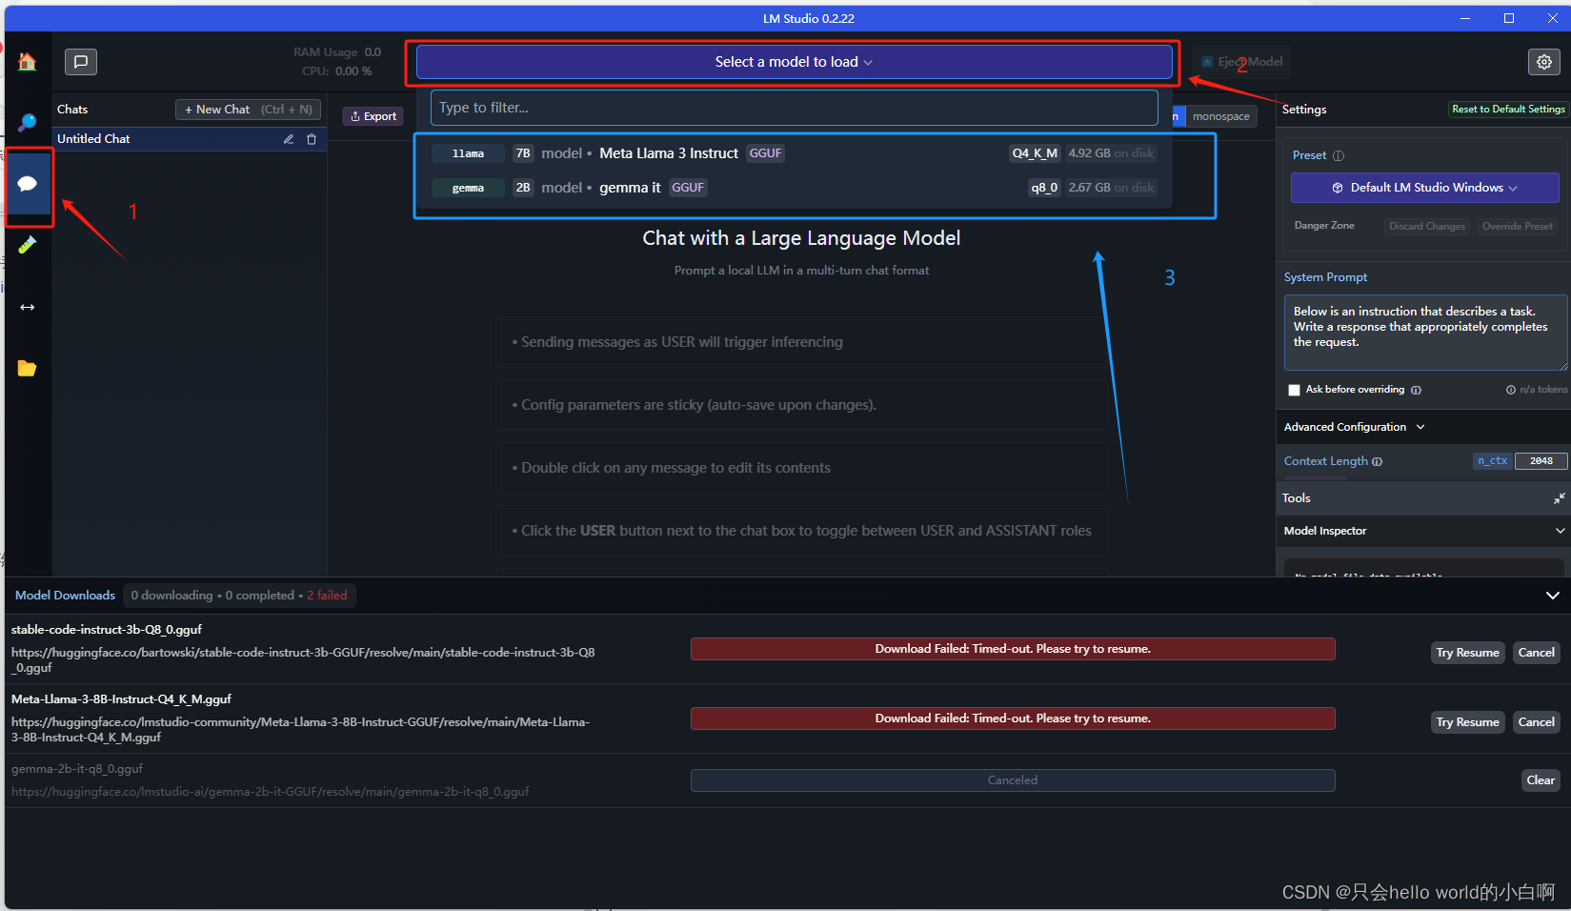The width and height of the screenshot is (1571, 911).
Task: Open the settings gear icon top right
Action: [1544, 62]
